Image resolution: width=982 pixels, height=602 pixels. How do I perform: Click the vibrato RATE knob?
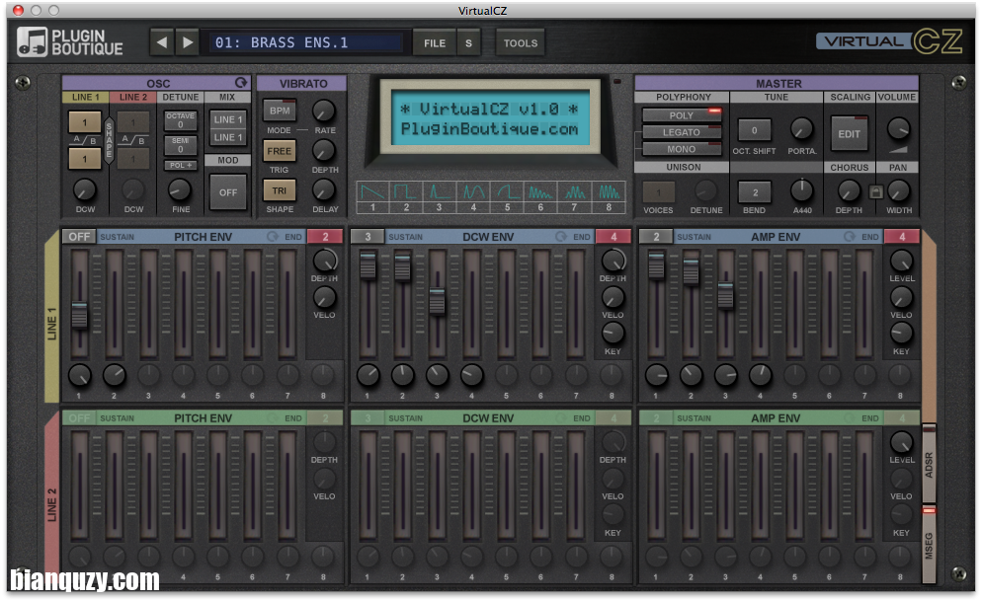324,111
